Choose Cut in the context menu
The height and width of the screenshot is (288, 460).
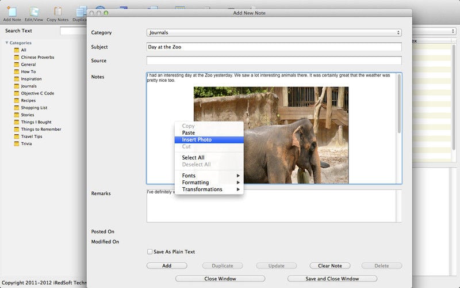click(209, 146)
